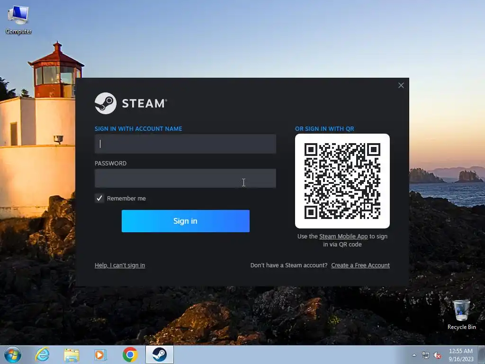Screen dimensions: 485x364
Task: Focus the account name input field
Action: pos(185,144)
